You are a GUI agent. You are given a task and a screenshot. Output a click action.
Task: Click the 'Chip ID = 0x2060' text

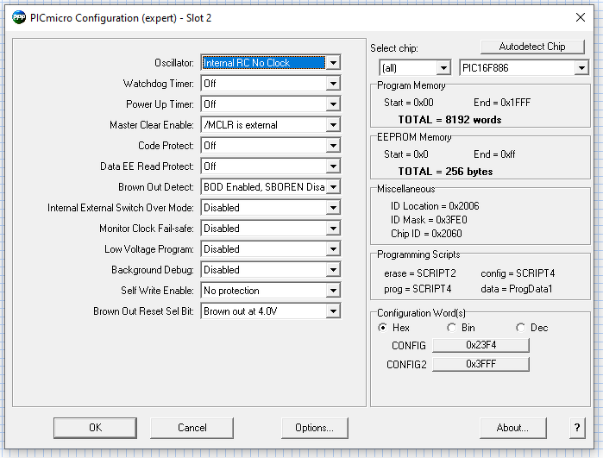426,234
